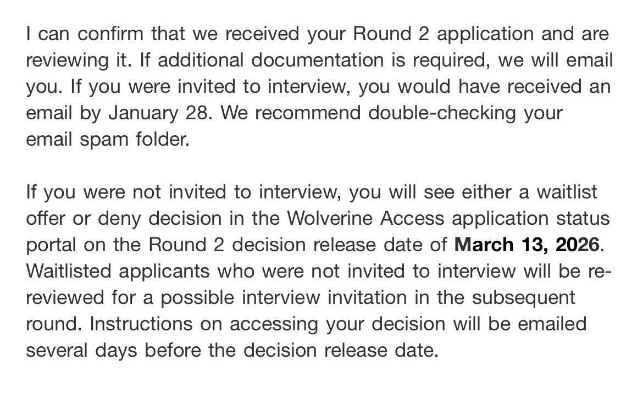The image size is (643, 393).
Task: Click the phrase "we will email"
Action: 556,60
